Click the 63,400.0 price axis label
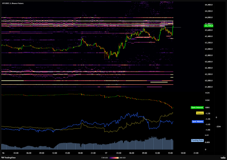Image resolution: width=227 pixels, height=160 pixels. tap(209, 36)
